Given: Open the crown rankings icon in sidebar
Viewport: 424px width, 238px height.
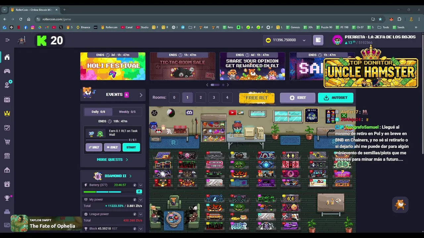Looking at the screenshot, I should [x=7, y=113].
